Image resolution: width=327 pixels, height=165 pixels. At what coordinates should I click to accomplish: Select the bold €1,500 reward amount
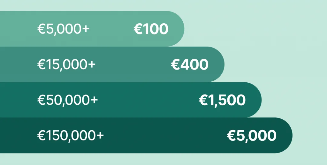(x=222, y=100)
